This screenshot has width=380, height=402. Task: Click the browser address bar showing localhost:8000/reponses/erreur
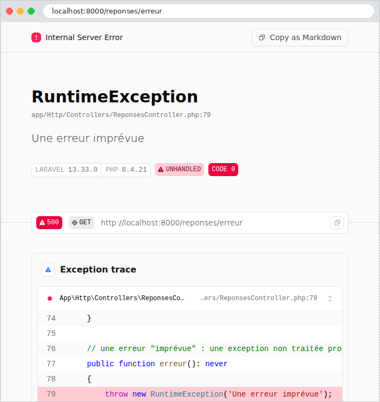pyautogui.click(x=208, y=11)
